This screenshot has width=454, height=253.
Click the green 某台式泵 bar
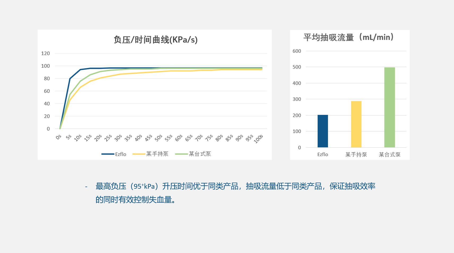[x=389, y=107]
